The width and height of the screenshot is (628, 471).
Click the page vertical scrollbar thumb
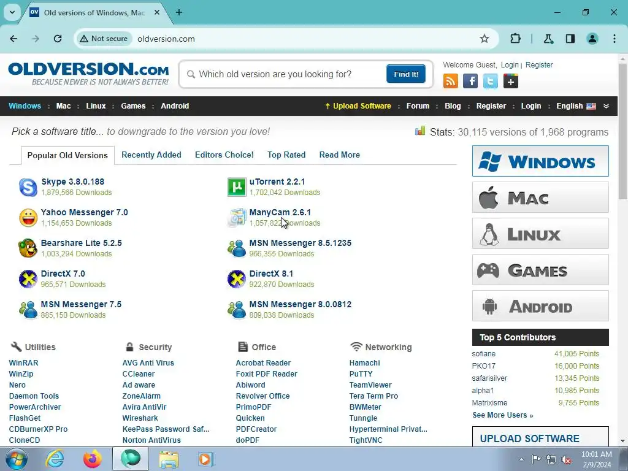[x=622, y=131]
